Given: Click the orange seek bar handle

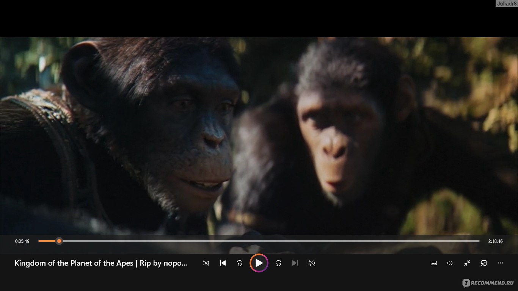Looking at the screenshot, I should [59, 241].
